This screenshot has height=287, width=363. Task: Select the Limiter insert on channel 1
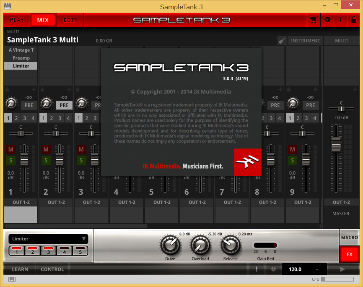[21, 66]
